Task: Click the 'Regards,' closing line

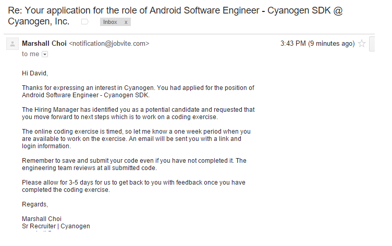Action: [35, 204]
